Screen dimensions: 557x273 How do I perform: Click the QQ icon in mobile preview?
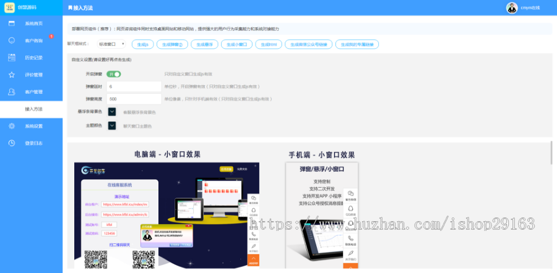351,209
